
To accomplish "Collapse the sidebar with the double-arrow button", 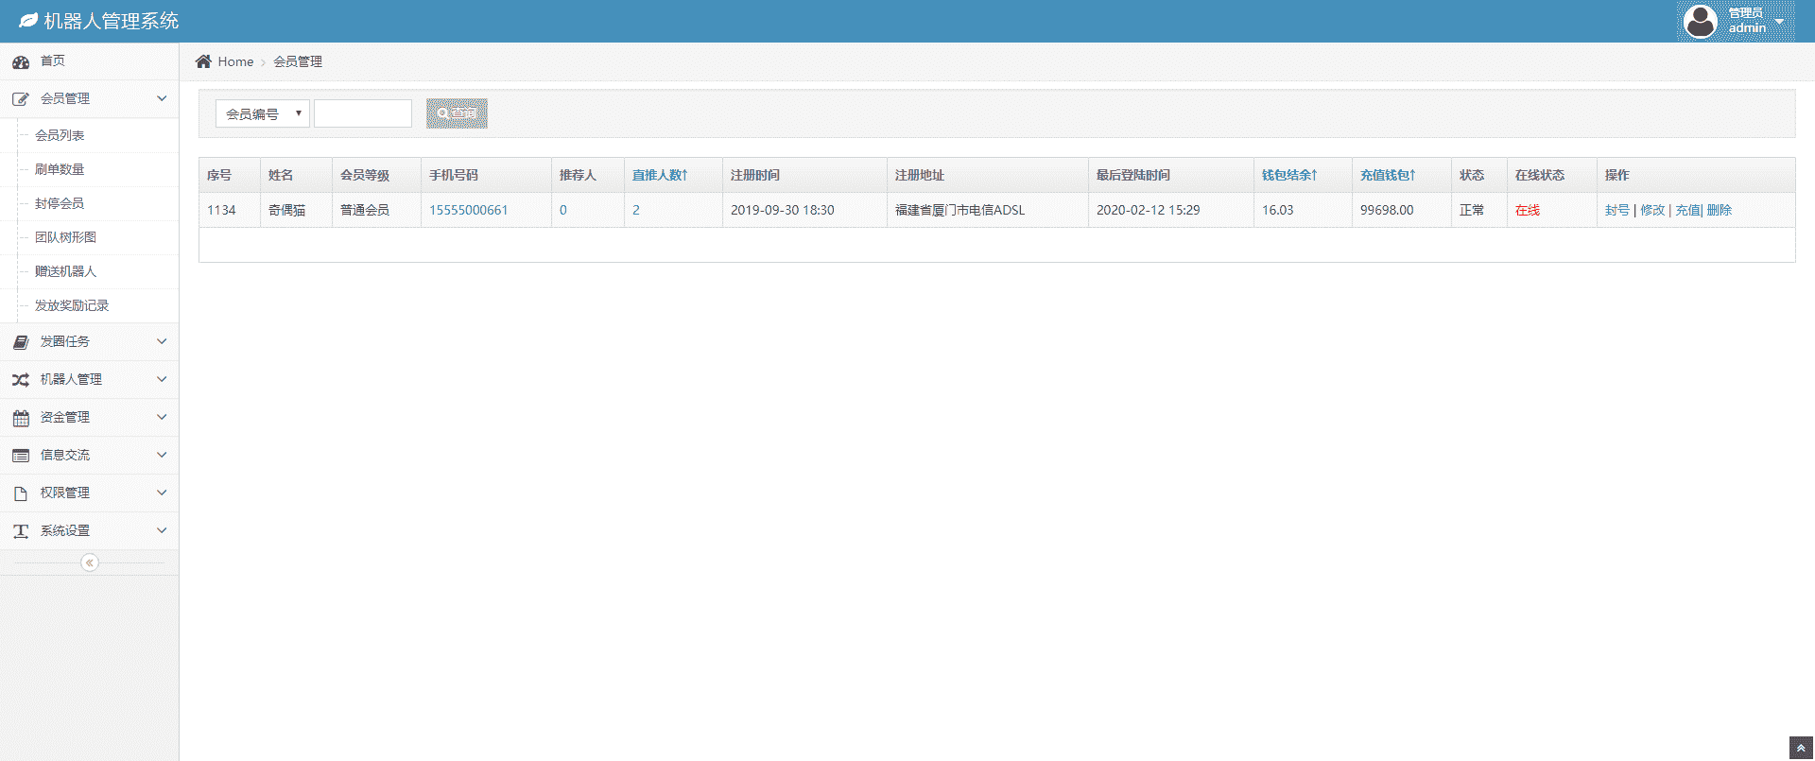I will (x=90, y=563).
